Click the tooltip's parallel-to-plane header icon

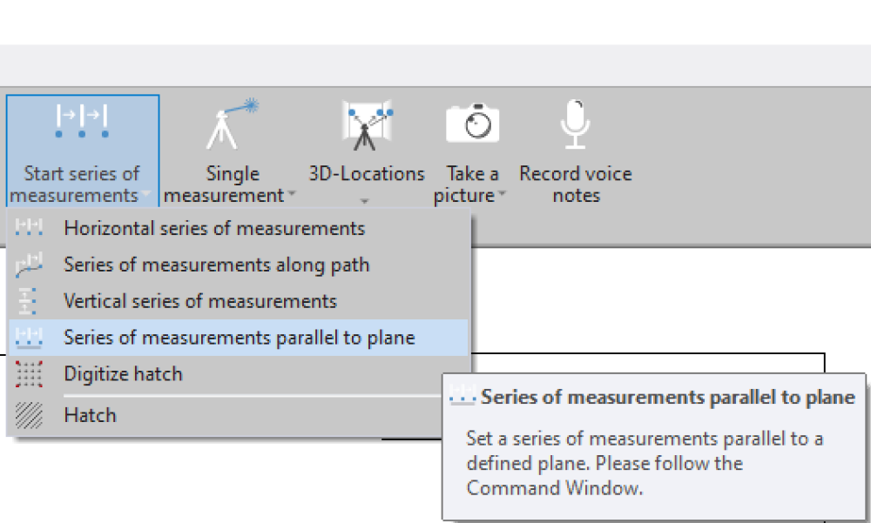coord(463,396)
